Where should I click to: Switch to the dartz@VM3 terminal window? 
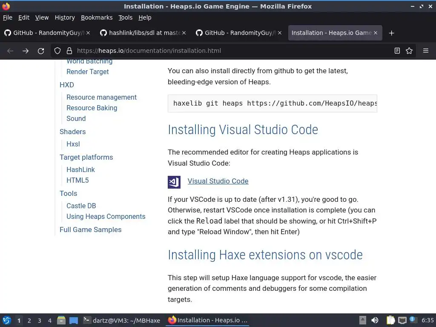pos(121,320)
